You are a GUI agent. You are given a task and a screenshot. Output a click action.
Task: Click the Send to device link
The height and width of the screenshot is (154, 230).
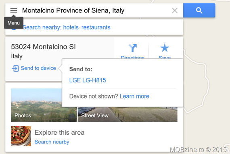click(x=38, y=68)
